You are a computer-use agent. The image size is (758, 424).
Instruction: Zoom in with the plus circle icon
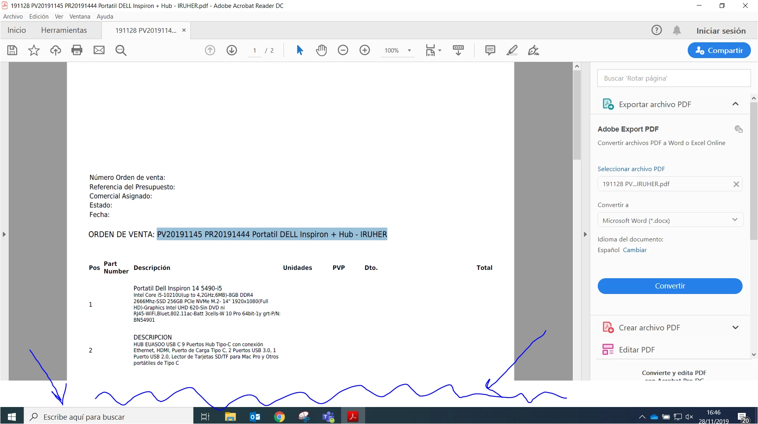365,50
